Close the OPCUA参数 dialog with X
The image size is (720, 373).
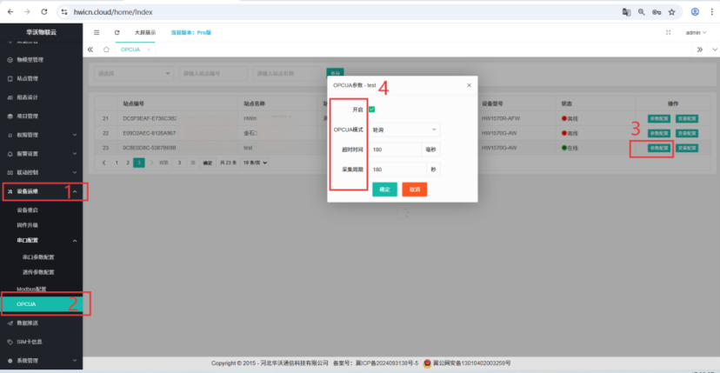[469, 85]
